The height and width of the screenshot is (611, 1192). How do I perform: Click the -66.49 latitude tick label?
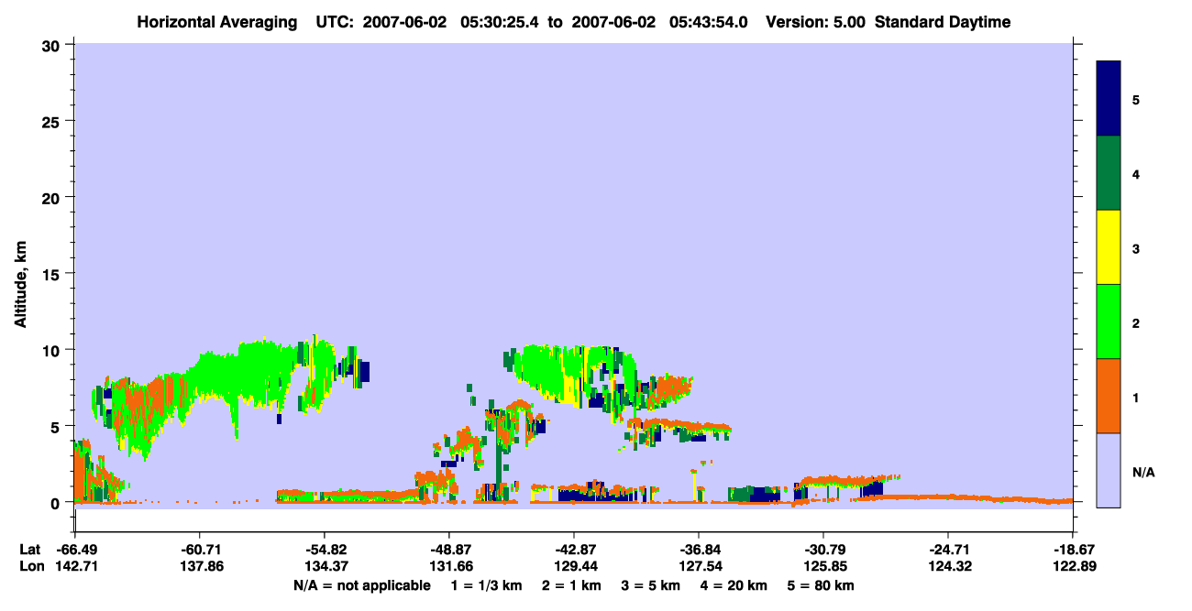pyautogui.click(x=75, y=550)
